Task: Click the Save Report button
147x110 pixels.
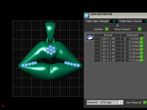Action: point(126,29)
